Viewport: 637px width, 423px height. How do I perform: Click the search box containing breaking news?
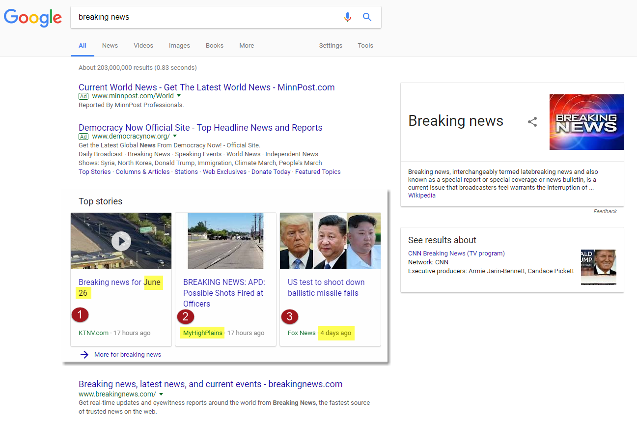click(x=206, y=17)
